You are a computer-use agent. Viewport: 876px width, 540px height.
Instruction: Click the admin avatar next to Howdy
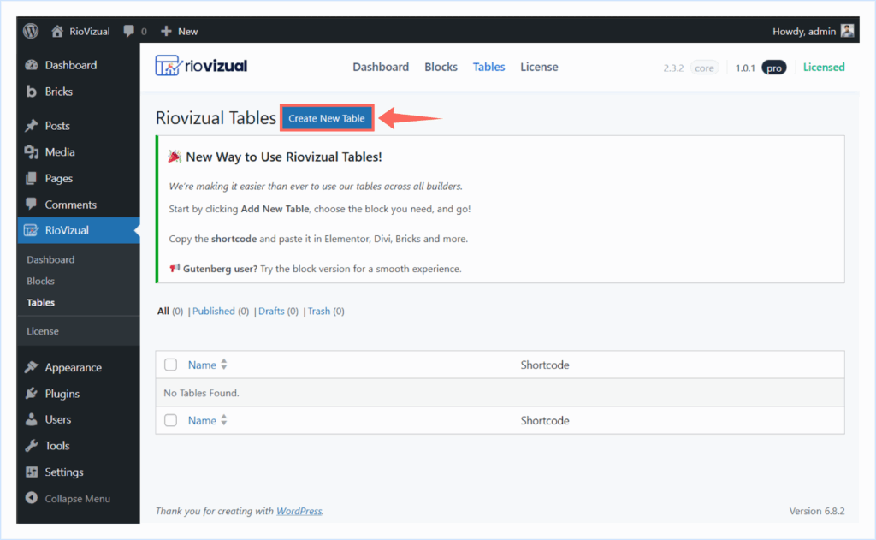[847, 31]
